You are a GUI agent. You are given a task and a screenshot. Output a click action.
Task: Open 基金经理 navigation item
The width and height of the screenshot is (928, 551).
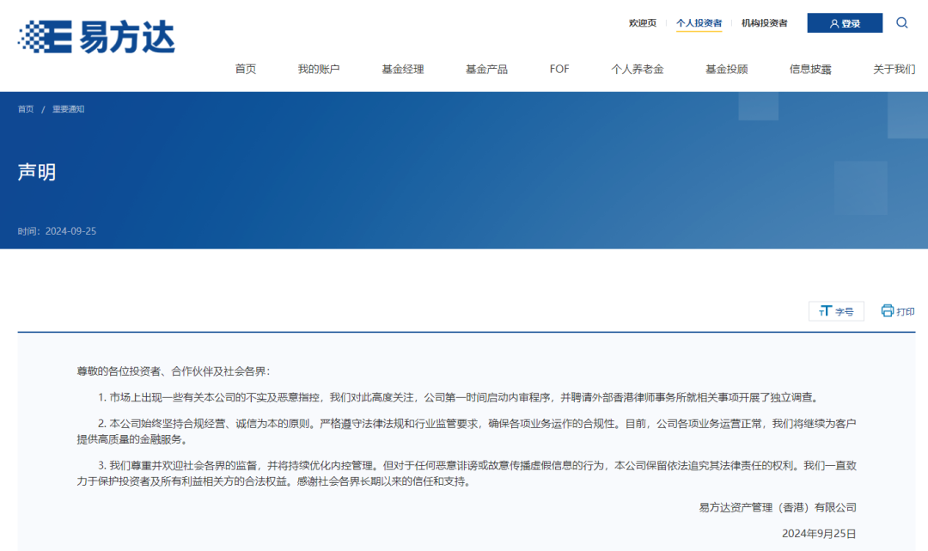[402, 70]
